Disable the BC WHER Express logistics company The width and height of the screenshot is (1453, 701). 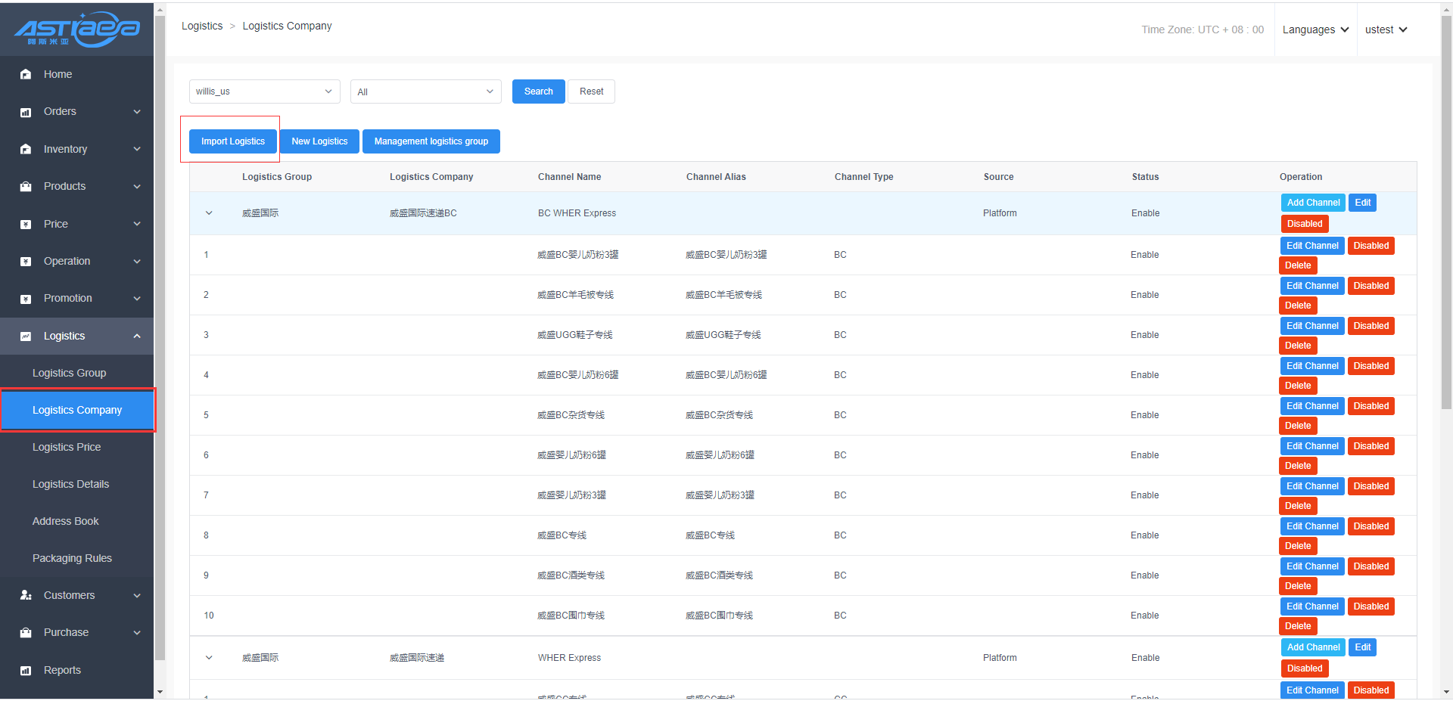pos(1305,224)
